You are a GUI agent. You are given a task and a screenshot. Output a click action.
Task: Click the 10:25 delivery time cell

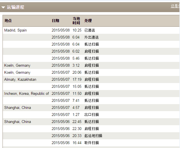(77, 30)
